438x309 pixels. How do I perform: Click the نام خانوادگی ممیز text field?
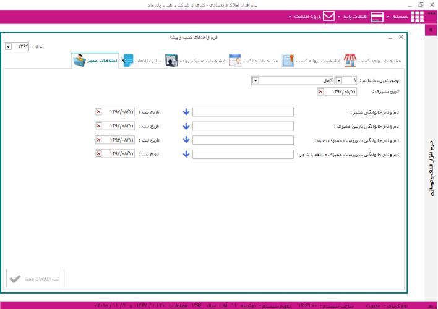243,112
